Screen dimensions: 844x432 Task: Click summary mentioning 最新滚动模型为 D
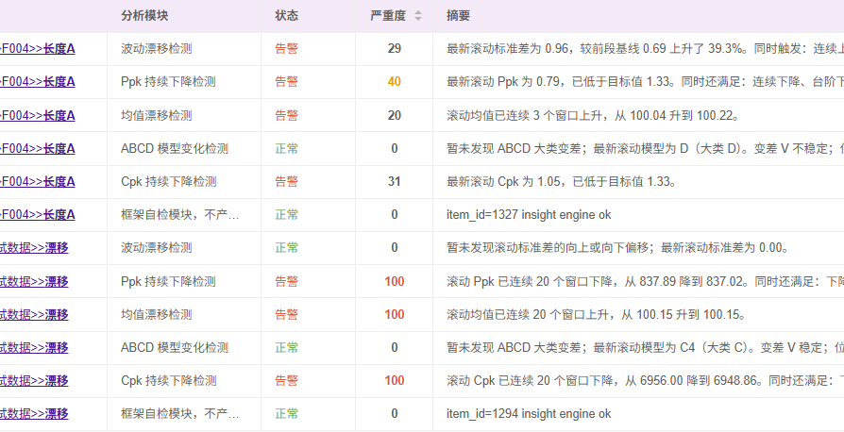645,148
